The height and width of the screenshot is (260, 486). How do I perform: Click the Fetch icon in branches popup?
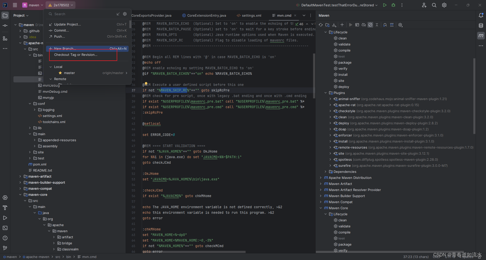pos(118,14)
